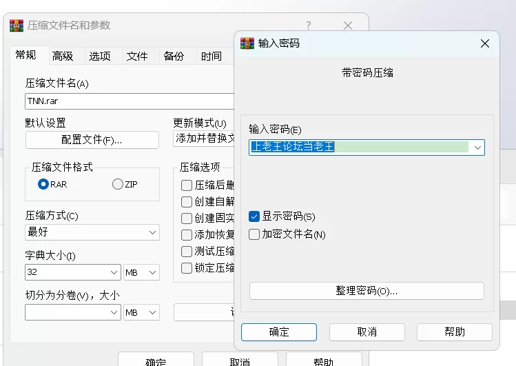Click the 配置文件(F)... button
Viewport: 516px width, 366px height.
(x=92, y=140)
